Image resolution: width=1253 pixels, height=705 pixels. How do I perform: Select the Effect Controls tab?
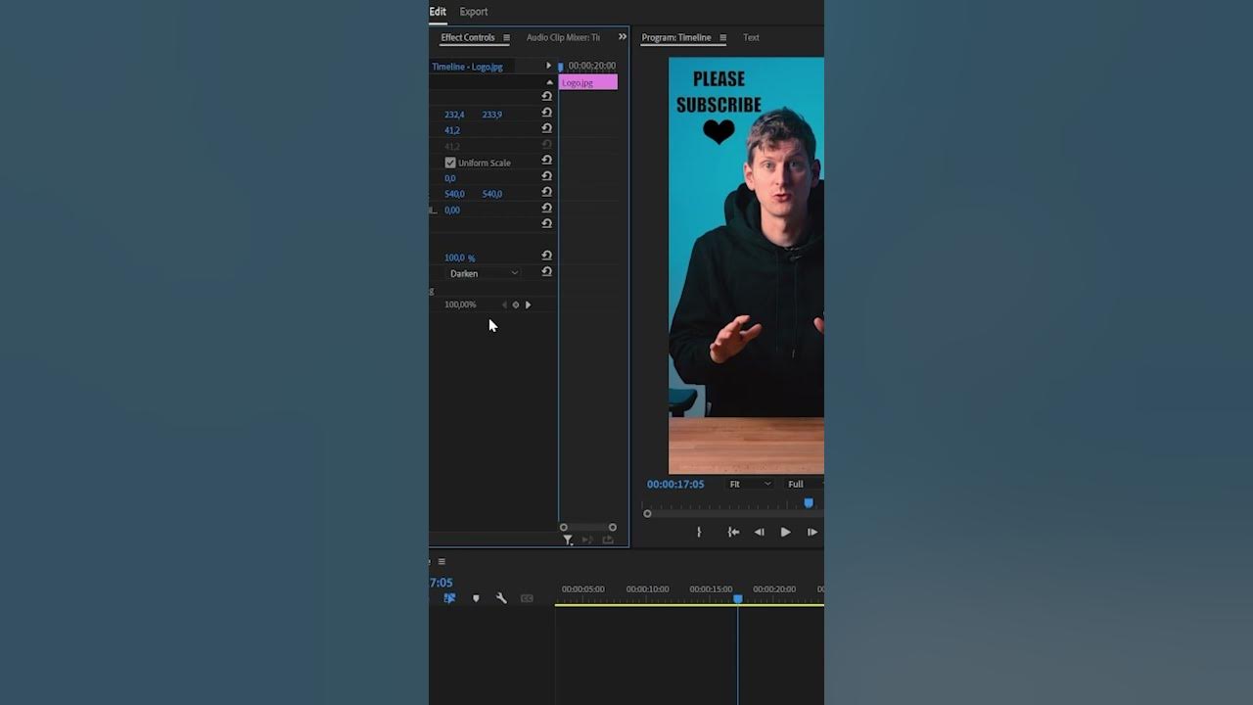[x=468, y=37]
